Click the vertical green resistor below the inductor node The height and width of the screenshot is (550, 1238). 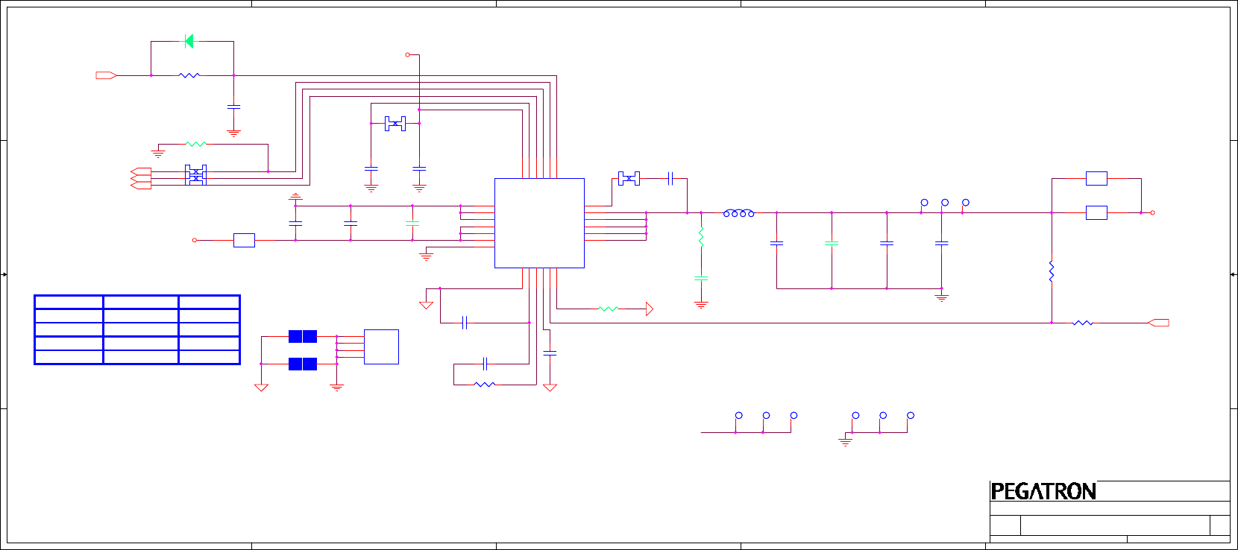point(701,237)
